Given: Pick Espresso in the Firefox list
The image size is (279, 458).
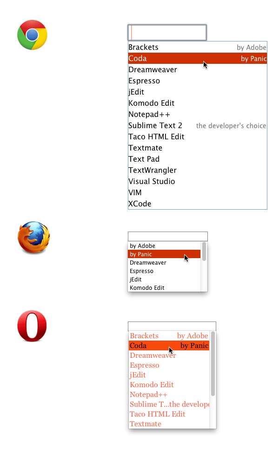Looking at the screenshot, I should [165, 271].
